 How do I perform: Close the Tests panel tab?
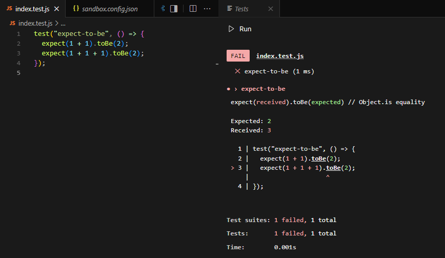coord(270,9)
